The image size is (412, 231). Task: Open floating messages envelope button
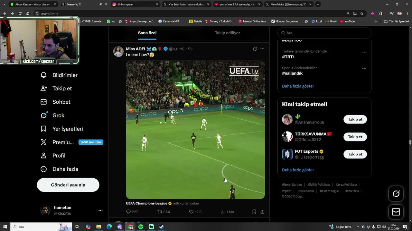pyautogui.click(x=396, y=212)
